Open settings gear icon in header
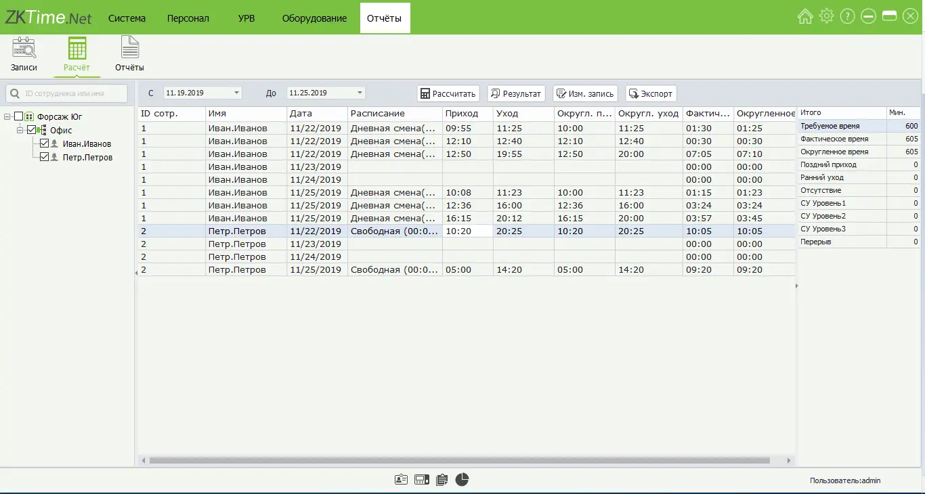Viewport: 925px width, 494px height. pos(826,17)
